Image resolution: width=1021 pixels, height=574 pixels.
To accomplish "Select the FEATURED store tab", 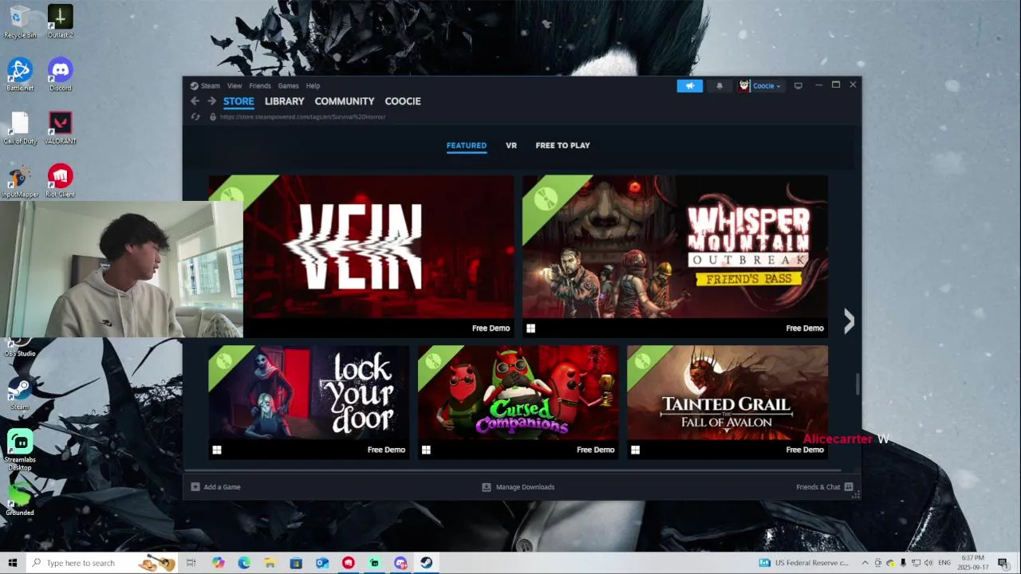I will (x=467, y=145).
